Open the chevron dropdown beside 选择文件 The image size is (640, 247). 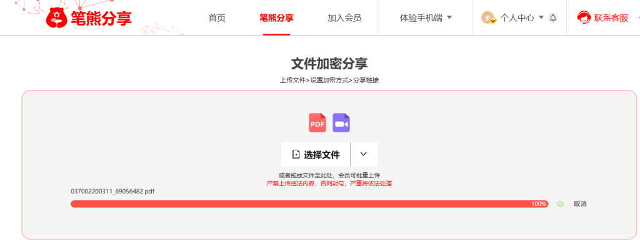(x=364, y=155)
